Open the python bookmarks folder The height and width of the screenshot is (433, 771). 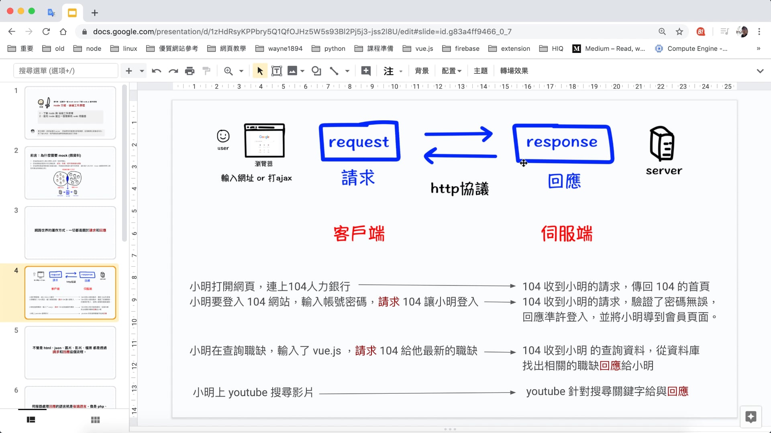coord(329,49)
